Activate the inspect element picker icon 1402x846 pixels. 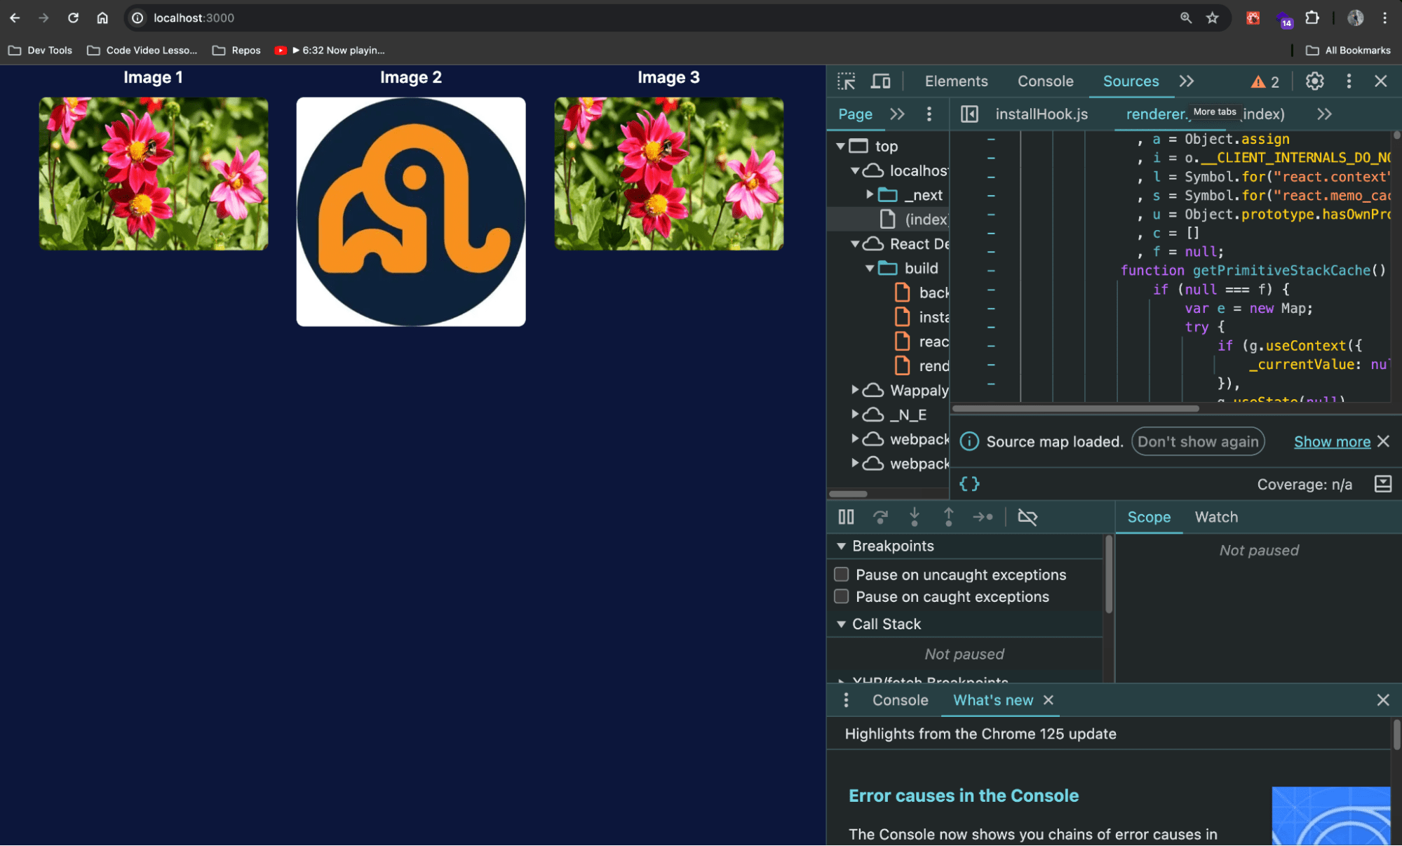click(847, 81)
